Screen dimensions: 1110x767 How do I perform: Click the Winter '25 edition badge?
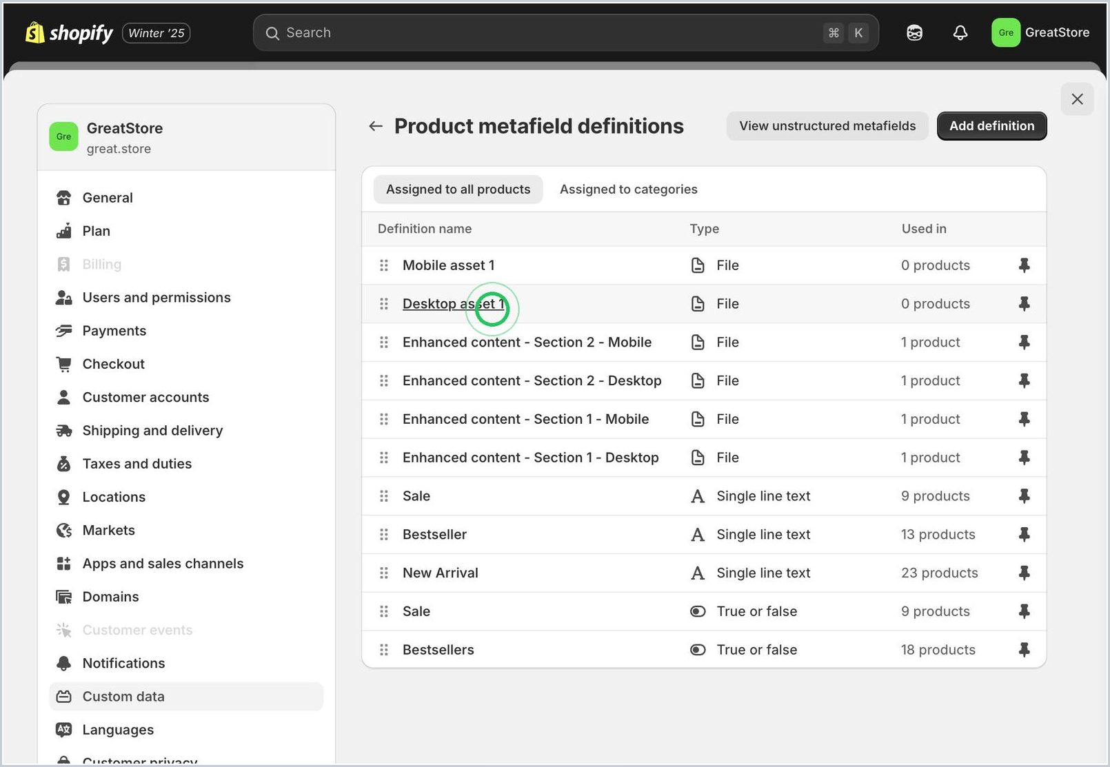pos(157,33)
